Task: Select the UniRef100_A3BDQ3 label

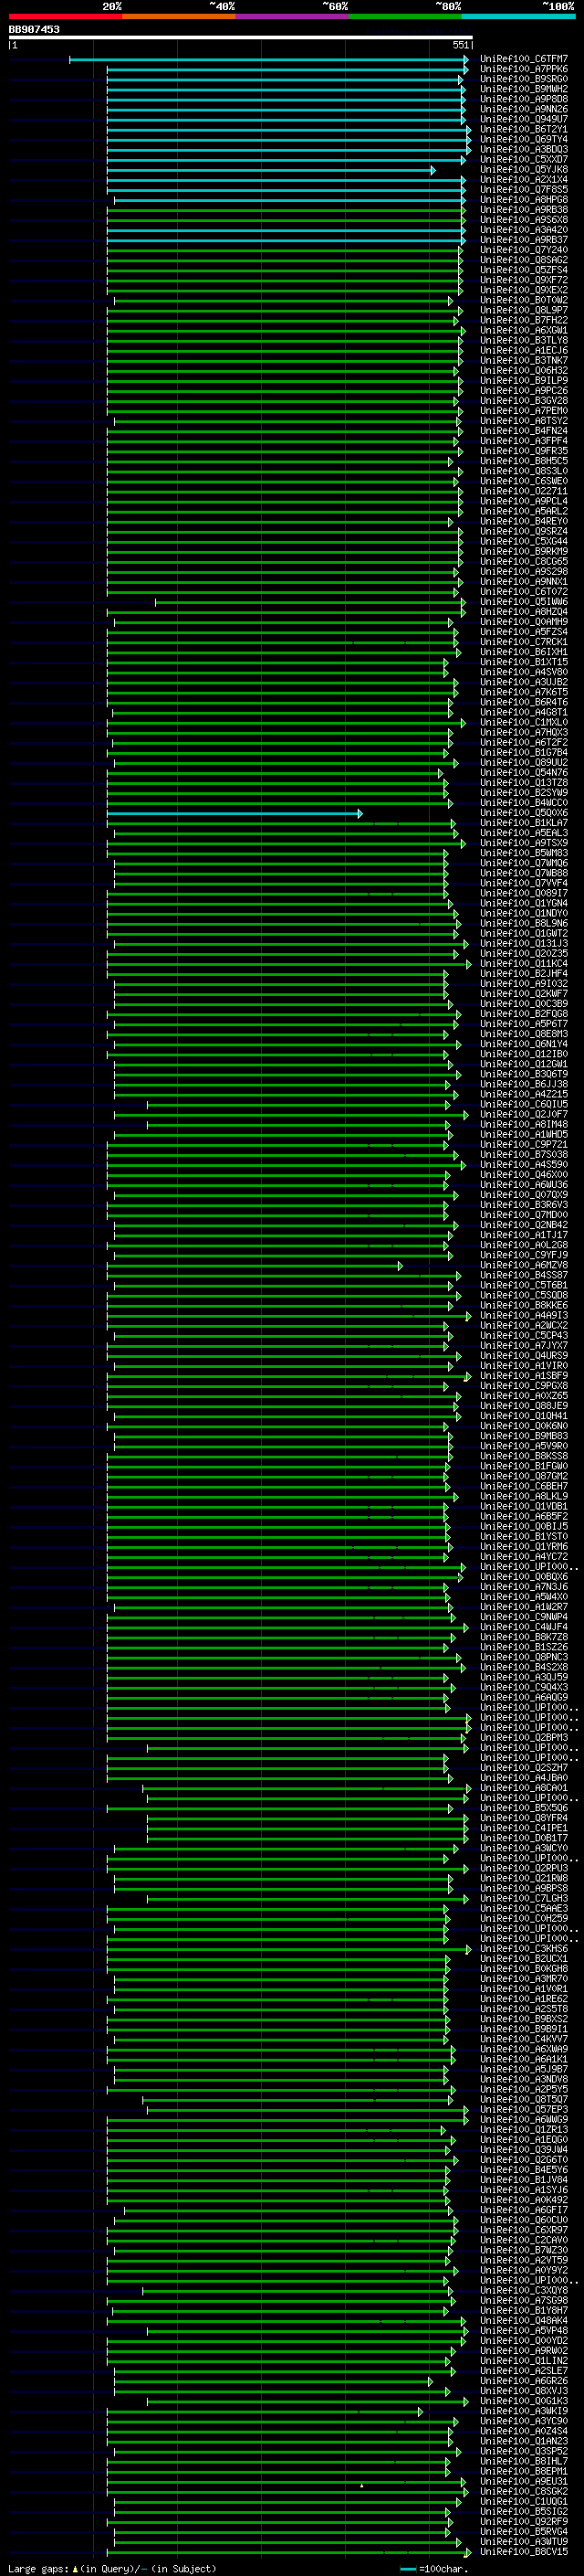Action: coord(524,149)
